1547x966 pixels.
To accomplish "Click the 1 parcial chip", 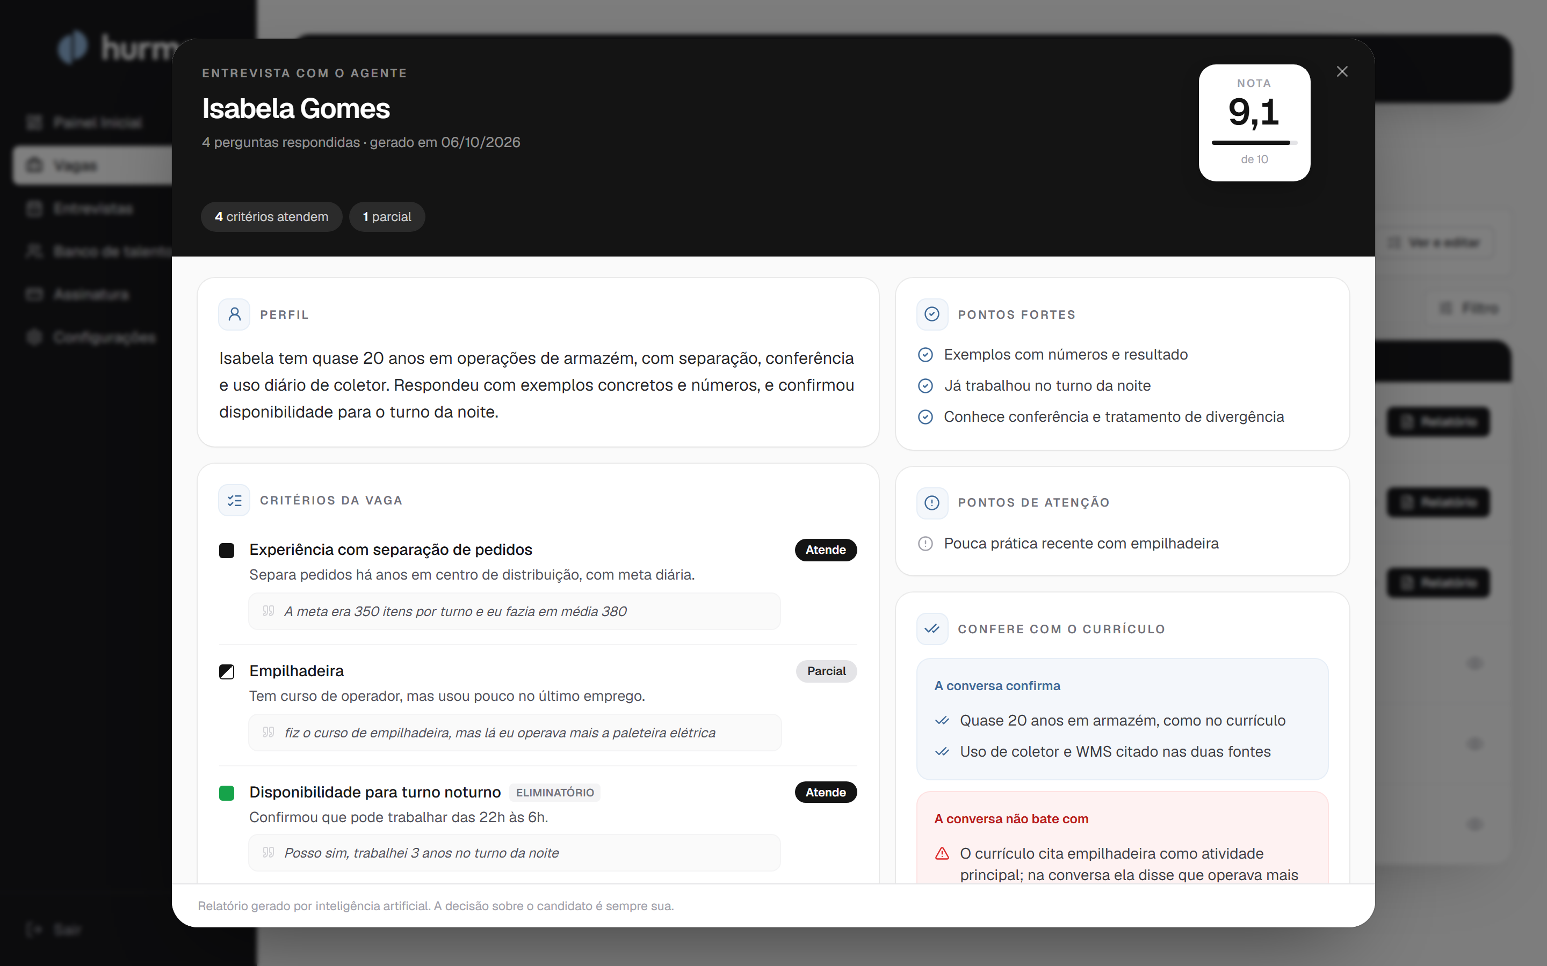I will point(387,217).
